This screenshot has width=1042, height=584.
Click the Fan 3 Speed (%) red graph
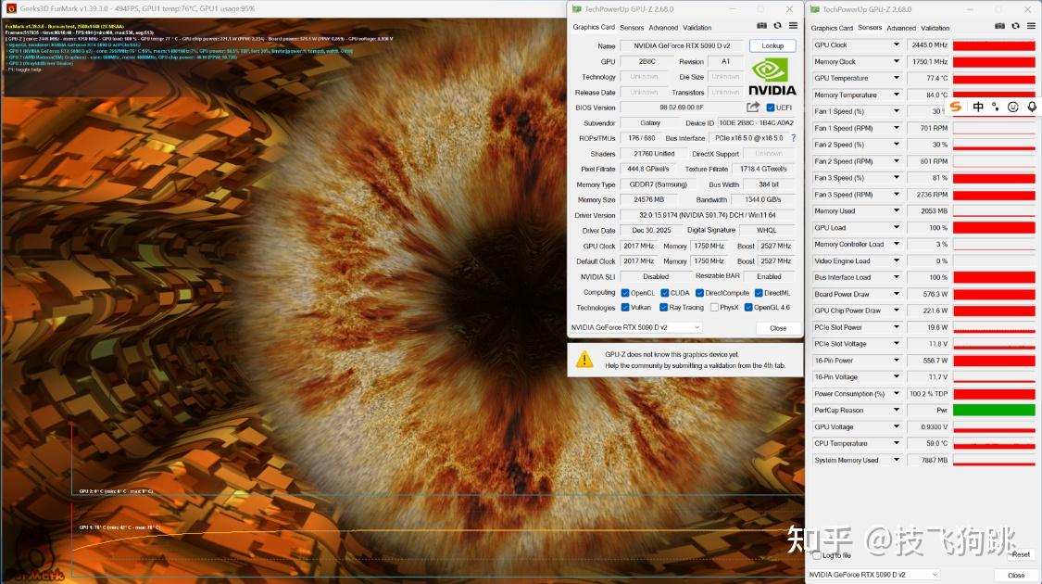[x=994, y=178]
